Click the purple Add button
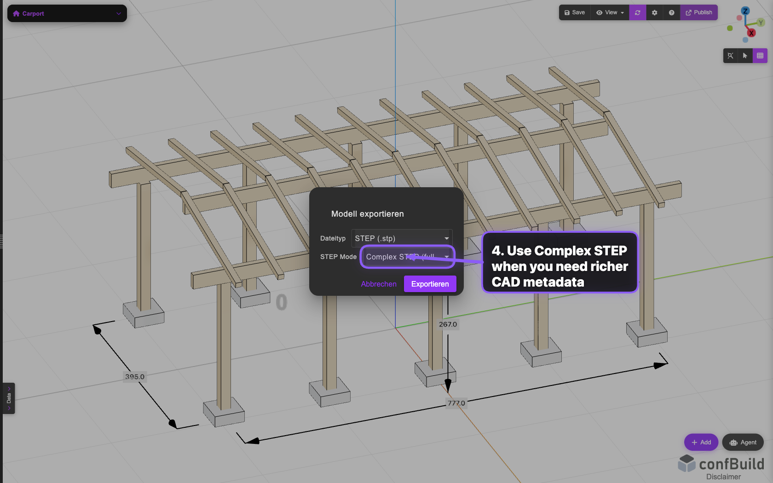This screenshot has height=483, width=773. point(701,442)
